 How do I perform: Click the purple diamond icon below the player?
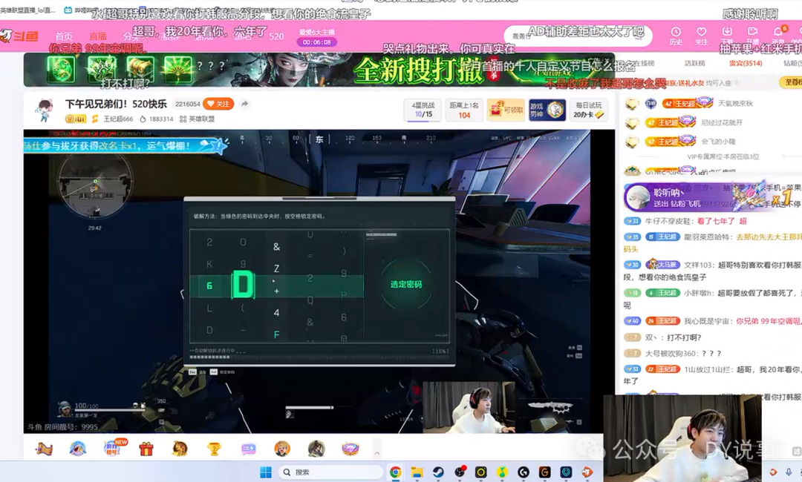point(351,449)
